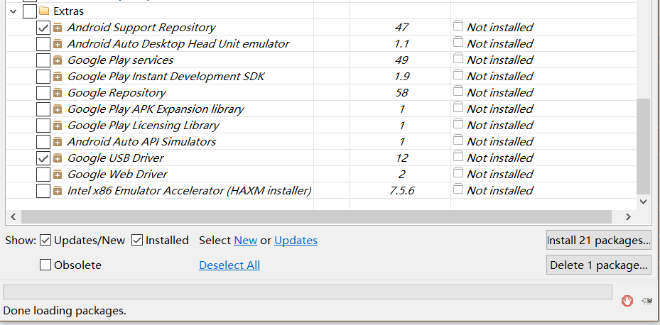Click the Android Auto Desktop Head Unit package icon

click(58, 44)
